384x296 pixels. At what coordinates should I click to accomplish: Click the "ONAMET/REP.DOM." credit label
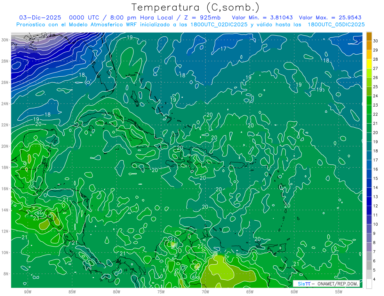pyautogui.click(x=337, y=284)
